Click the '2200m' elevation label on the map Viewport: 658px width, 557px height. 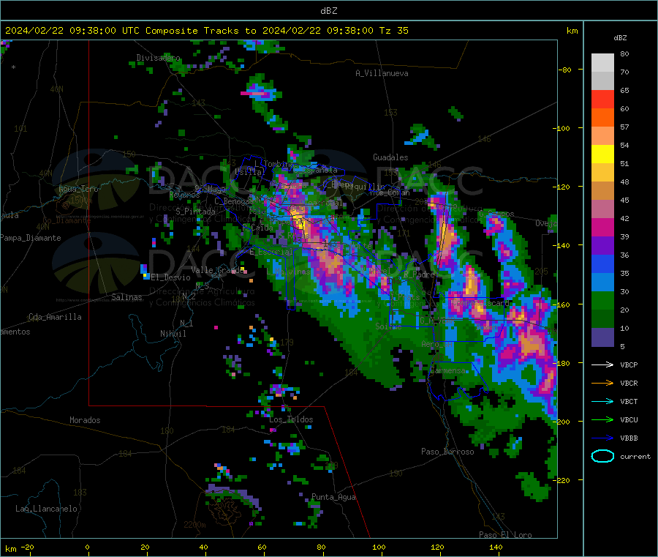pos(194,525)
